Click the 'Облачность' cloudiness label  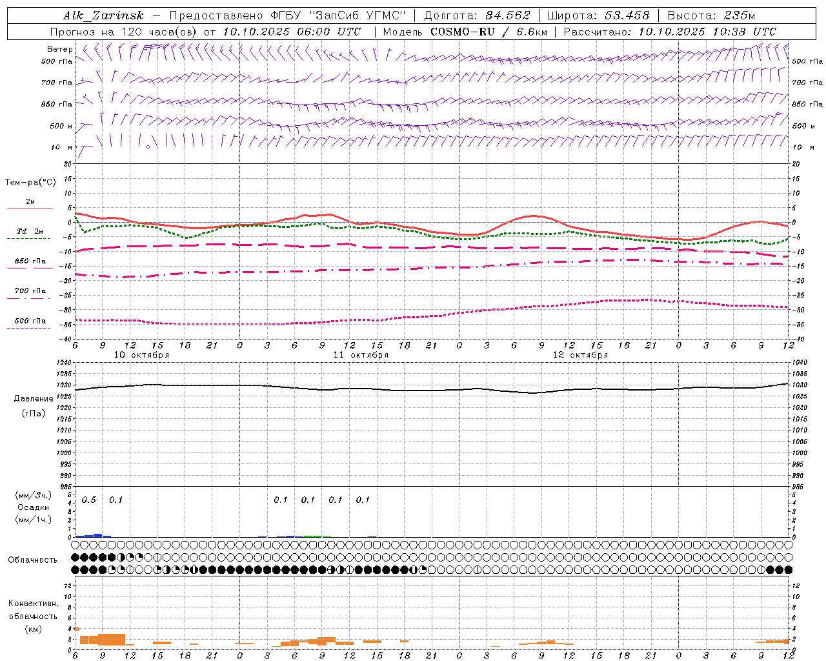coord(33,560)
